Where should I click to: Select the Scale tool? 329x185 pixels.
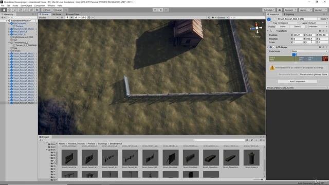(x=21, y=10)
